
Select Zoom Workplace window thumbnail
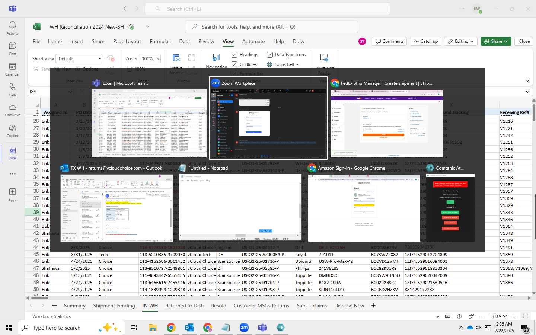[x=268, y=118]
